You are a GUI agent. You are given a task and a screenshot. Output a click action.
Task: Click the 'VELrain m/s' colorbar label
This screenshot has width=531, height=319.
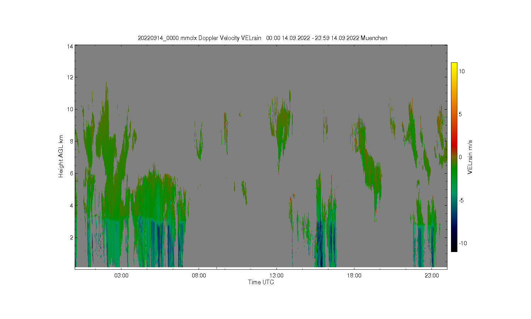click(470, 157)
